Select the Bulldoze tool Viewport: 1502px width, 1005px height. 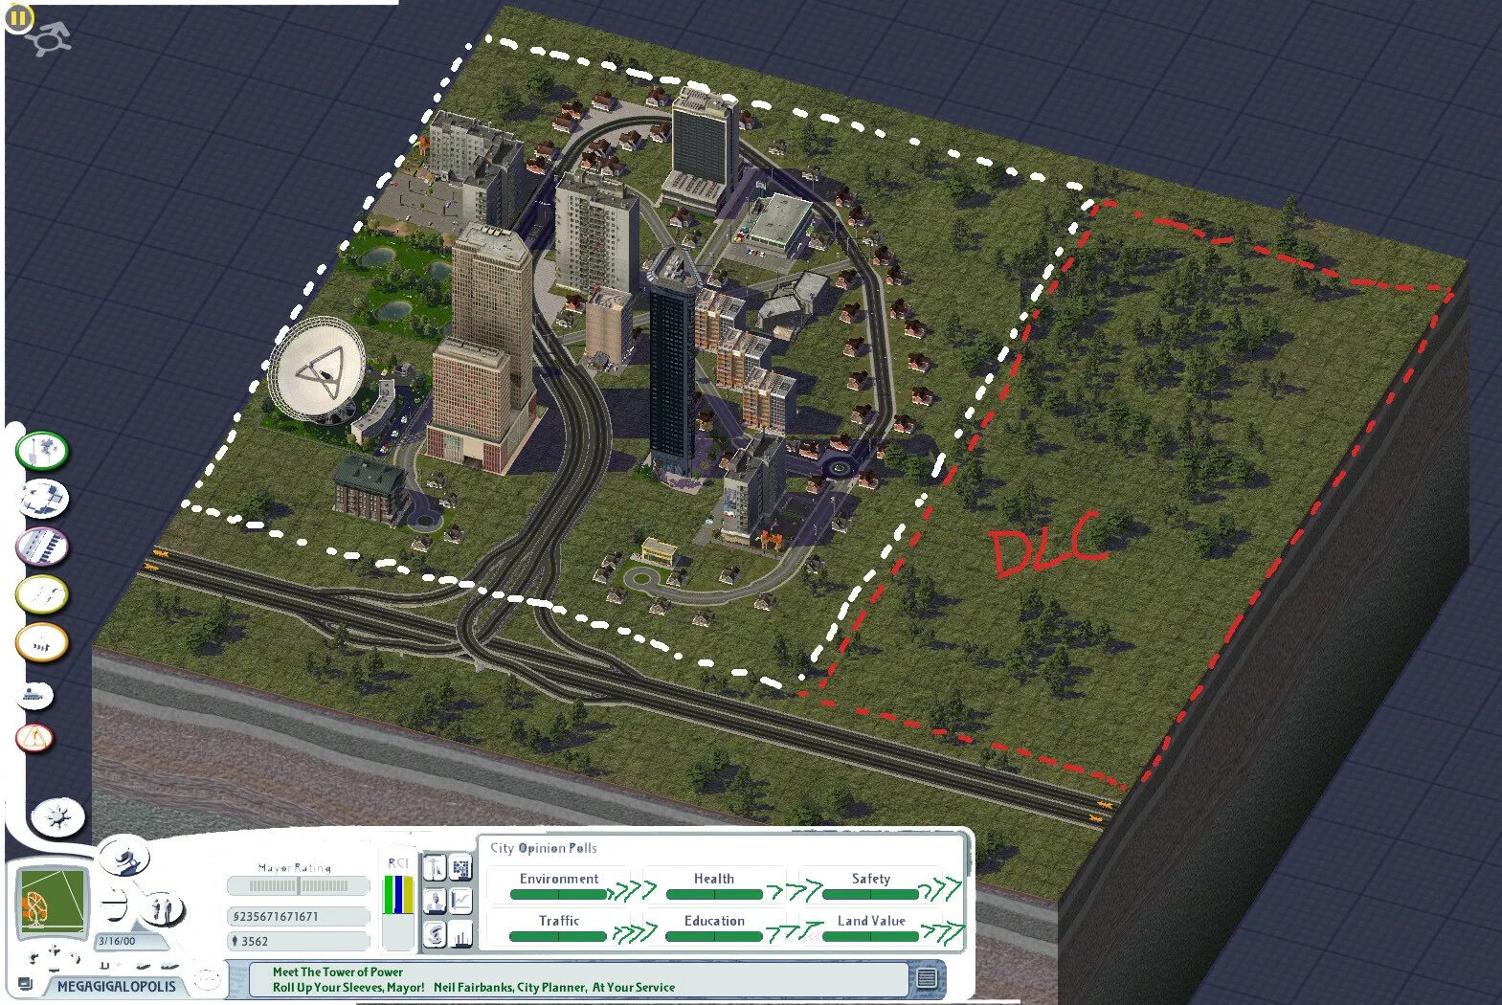click(35, 695)
